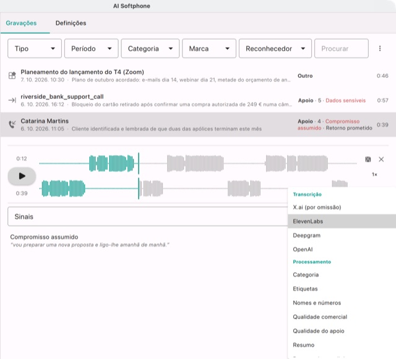Screen dimensions: 396x359
Task: Select X.ai (por omissão) transcription
Action: point(342,208)
